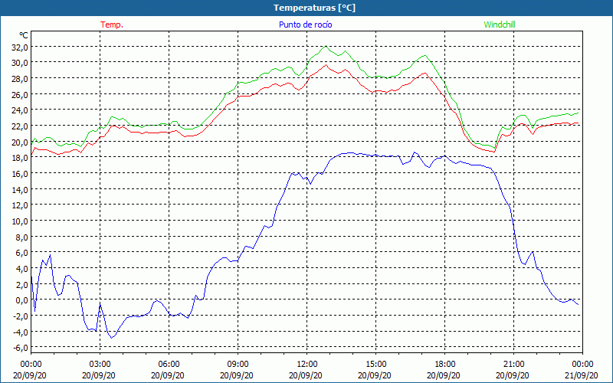Click the "20/09/20" date beneath 12:00

(306, 375)
